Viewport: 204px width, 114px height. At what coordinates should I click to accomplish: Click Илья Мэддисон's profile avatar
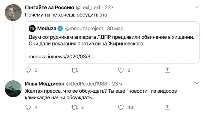13,89
